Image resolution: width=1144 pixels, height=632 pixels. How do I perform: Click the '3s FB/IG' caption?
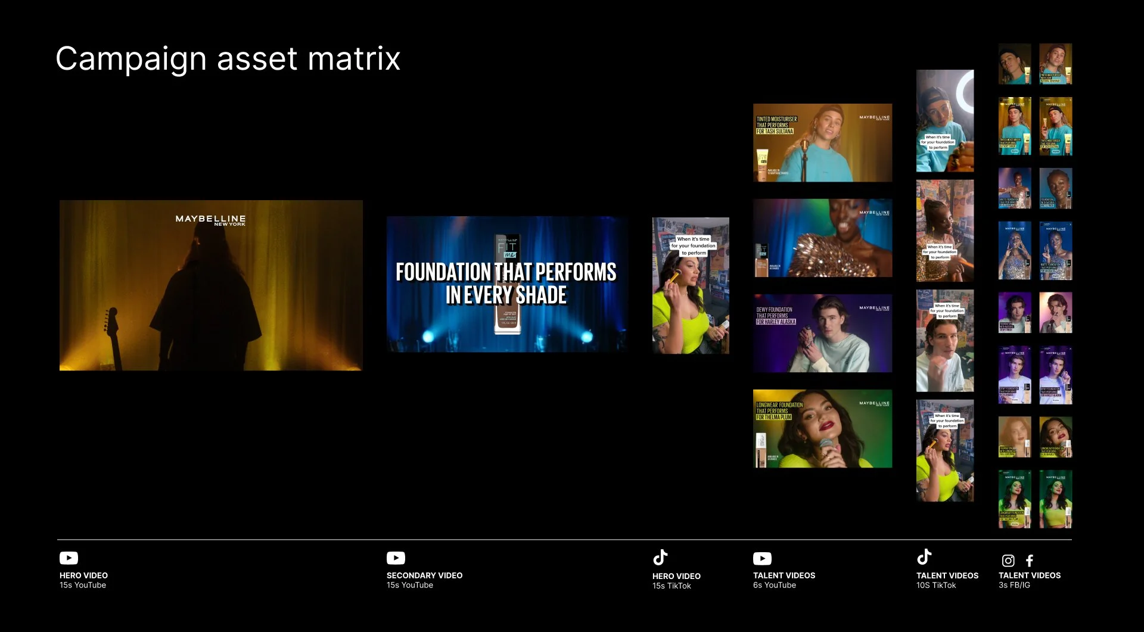coord(1014,585)
